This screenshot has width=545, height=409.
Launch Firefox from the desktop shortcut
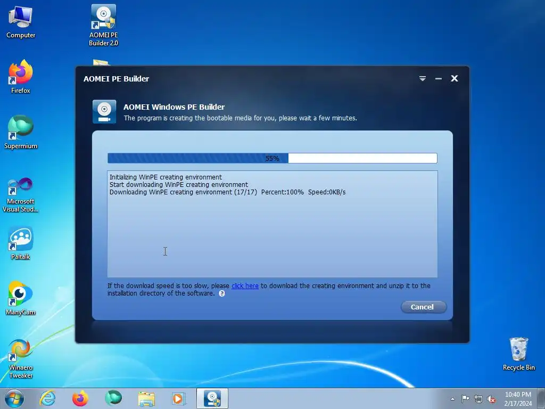point(21,77)
